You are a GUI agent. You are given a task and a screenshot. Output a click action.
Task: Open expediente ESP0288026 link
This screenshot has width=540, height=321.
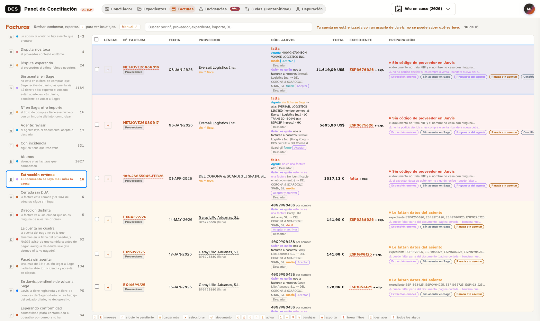coord(361,220)
